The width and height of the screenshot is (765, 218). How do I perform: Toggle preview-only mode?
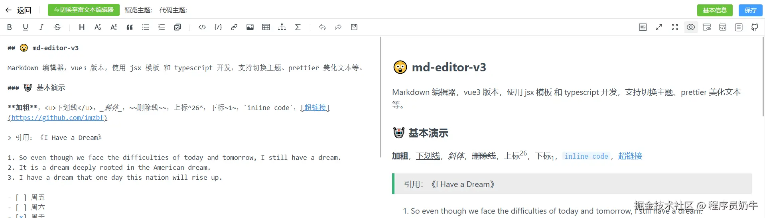(x=707, y=27)
